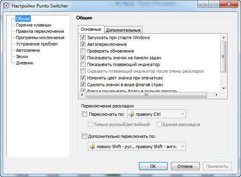Screen dimensions: 241x177
Task: Uncheck Запускать при старте Windows
Action: tap(83, 37)
